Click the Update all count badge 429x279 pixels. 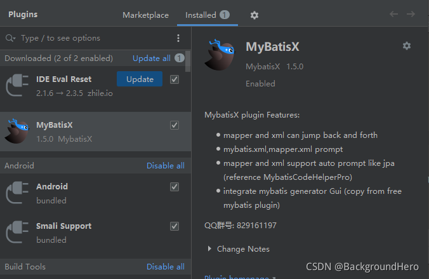[x=180, y=58]
